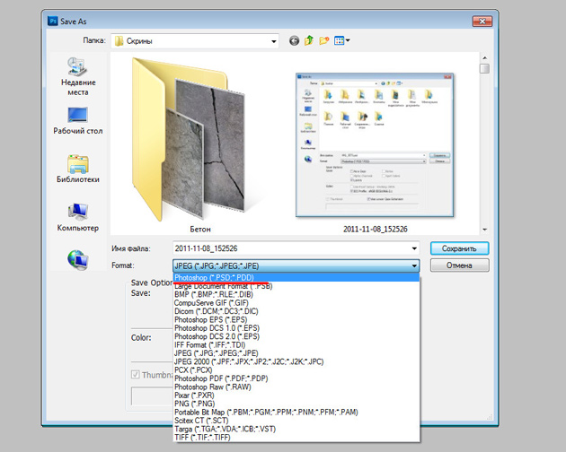Choose TIFF format option
Image resolution: width=566 pixels, height=452 pixels.
296,438
